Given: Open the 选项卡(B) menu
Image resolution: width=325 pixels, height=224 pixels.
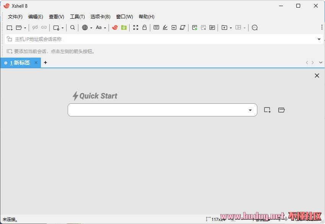Looking at the screenshot, I should tap(100, 17).
